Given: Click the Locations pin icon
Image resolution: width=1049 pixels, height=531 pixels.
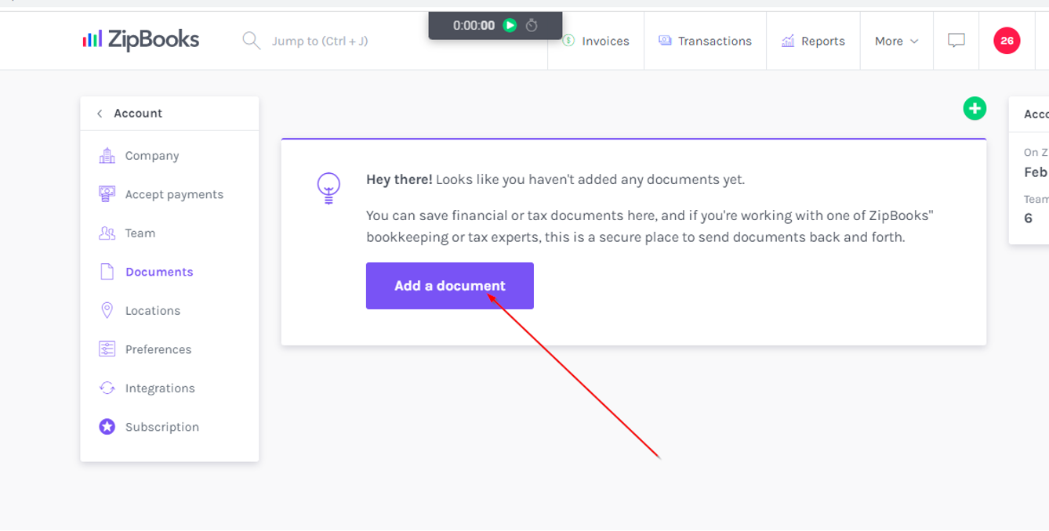Looking at the screenshot, I should tap(107, 311).
